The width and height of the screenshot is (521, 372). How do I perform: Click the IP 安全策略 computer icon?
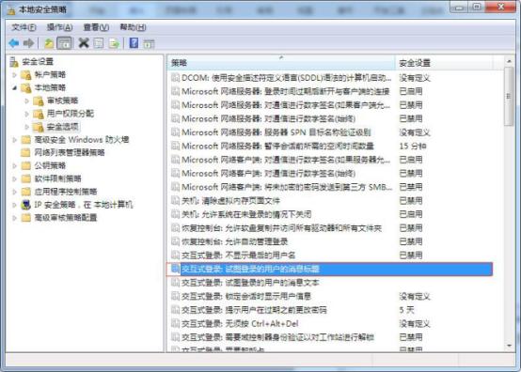[26, 205]
